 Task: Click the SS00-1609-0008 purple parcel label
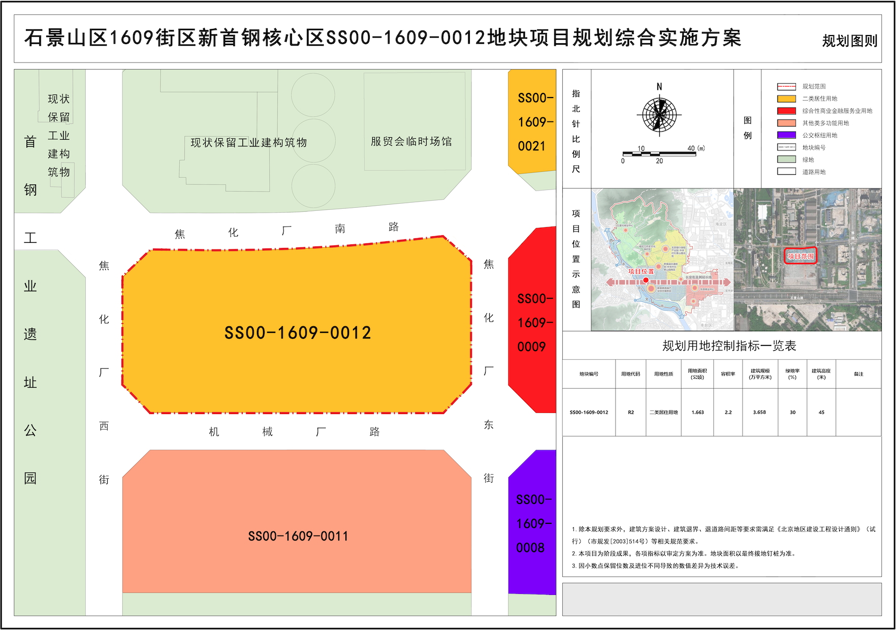pyautogui.click(x=533, y=523)
